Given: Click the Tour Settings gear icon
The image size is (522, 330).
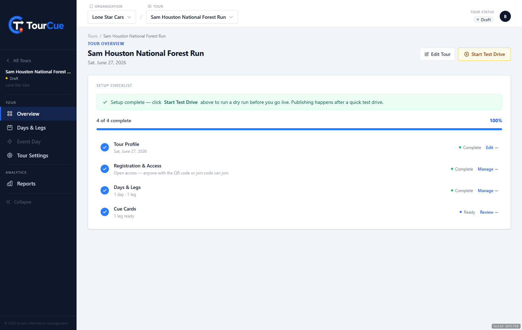Looking at the screenshot, I should [10, 155].
